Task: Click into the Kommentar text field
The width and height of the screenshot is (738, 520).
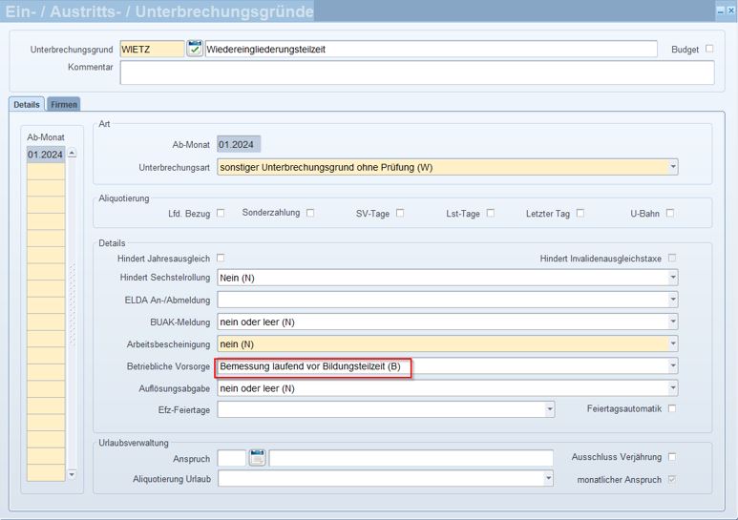Action: pyautogui.click(x=416, y=73)
